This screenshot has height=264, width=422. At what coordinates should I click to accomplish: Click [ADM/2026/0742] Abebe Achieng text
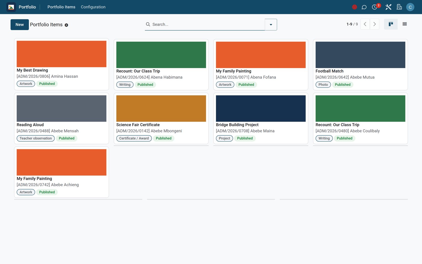[48, 185]
